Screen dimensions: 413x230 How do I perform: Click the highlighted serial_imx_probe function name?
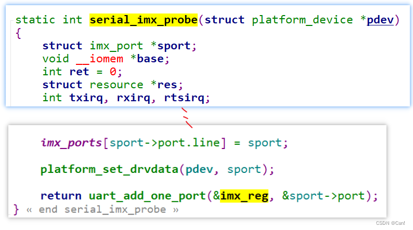point(144,20)
